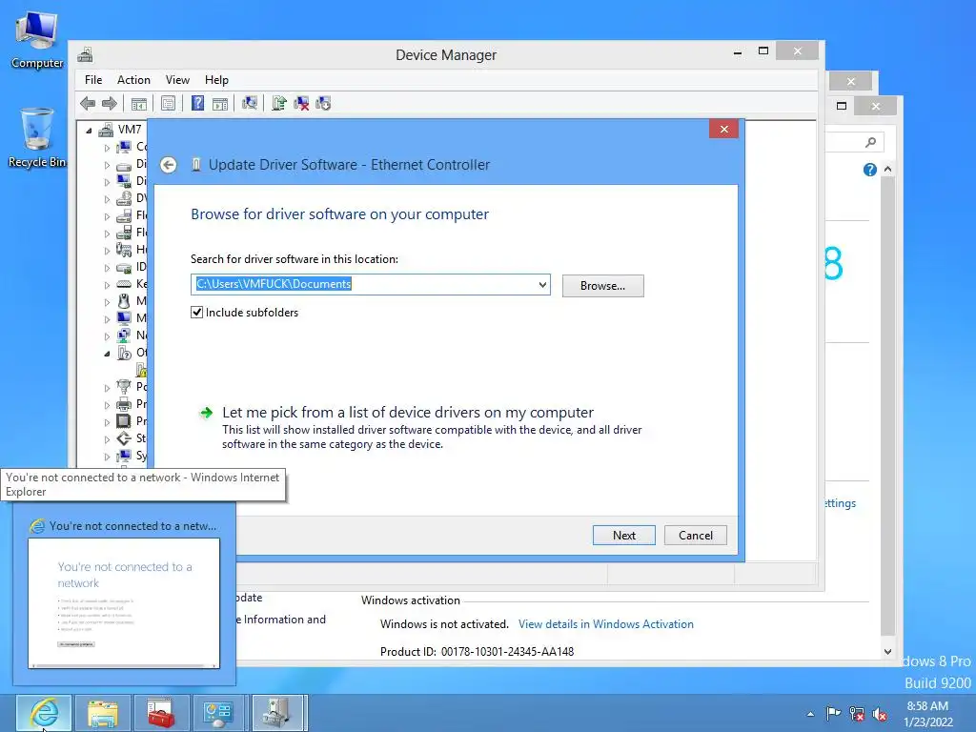Open the Computer desktop icon
This screenshot has width=976, height=732.
click(37, 40)
